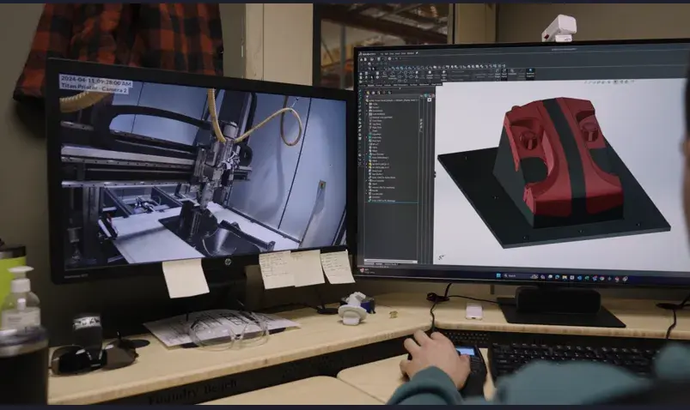This screenshot has height=410, width=690.
Task: Click the Model tab at bottom left
Action: click(x=368, y=265)
